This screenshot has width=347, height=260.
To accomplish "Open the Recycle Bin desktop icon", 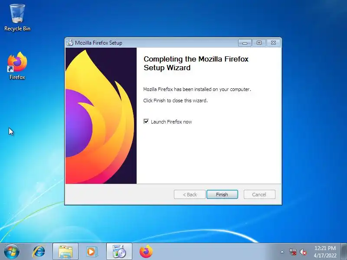I will click(17, 18).
